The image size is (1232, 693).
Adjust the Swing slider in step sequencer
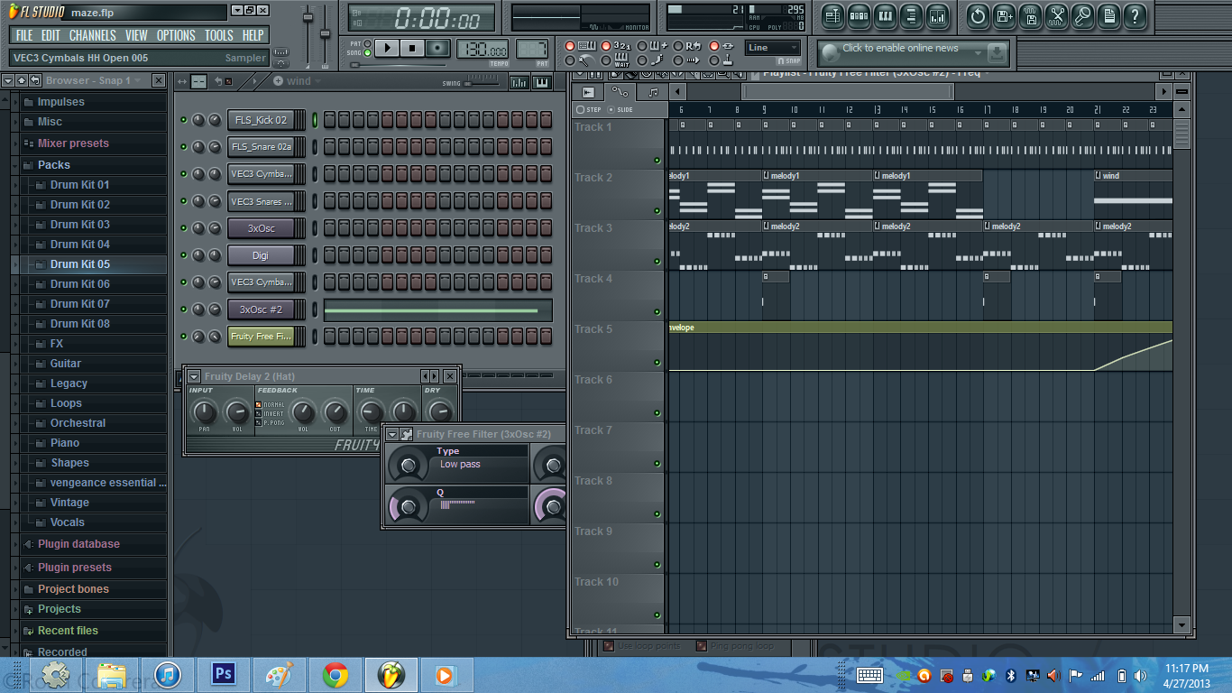(x=483, y=81)
